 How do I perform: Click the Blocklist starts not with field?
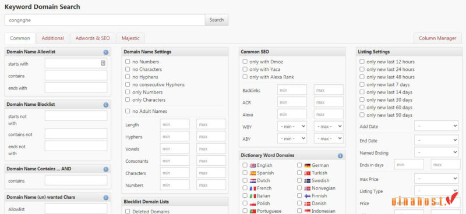(76, 116)
